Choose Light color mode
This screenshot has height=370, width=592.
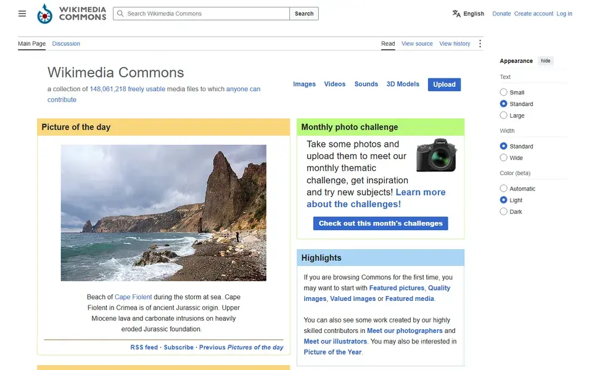[503, 200]
